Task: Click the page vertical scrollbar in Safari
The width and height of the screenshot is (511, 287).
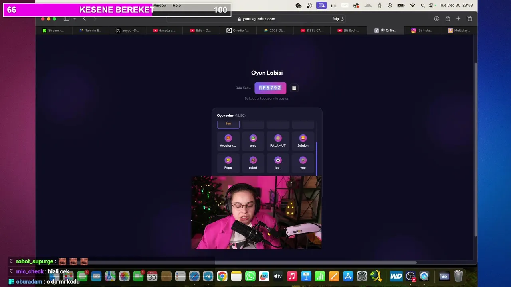Action: tap(475, 149)
